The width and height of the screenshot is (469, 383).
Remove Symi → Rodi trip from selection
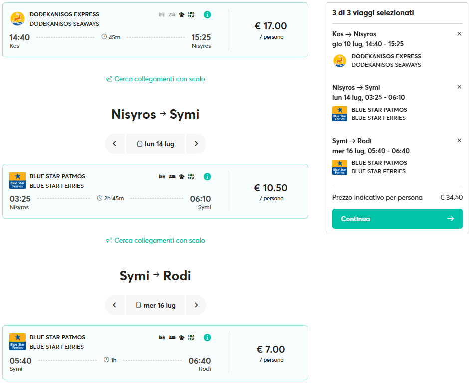tap(459, 140)
